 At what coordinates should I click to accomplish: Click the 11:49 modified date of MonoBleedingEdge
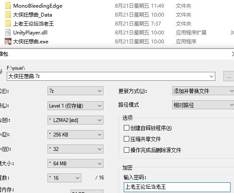(139, 6)
